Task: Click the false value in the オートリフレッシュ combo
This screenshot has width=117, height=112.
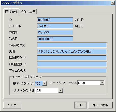Action: pos(89,83)
